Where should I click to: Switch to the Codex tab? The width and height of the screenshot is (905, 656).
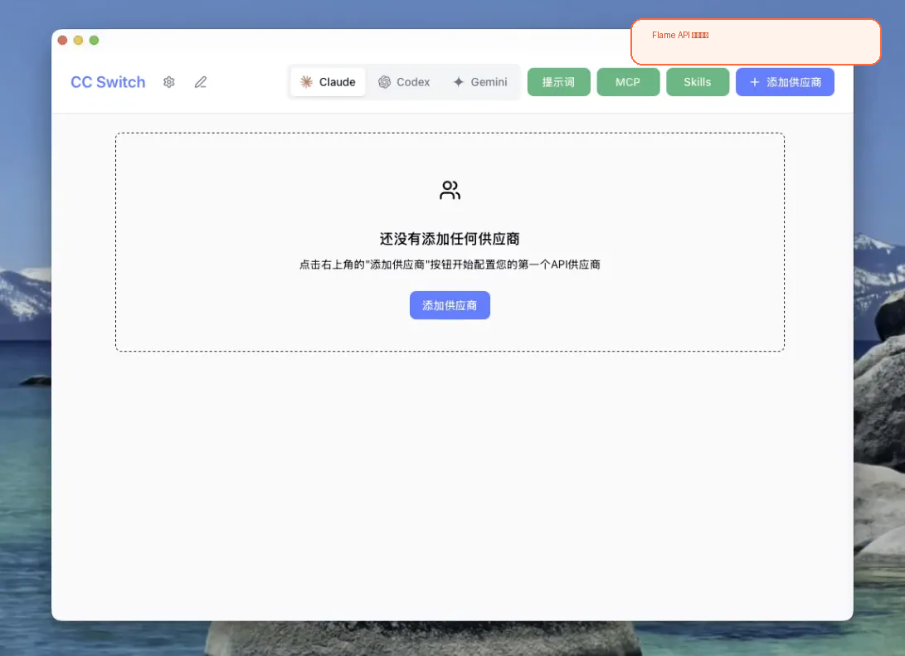point(404,82)
